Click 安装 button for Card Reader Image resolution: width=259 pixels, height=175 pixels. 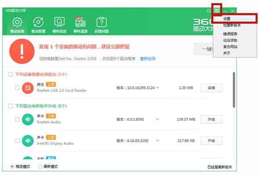212,88
